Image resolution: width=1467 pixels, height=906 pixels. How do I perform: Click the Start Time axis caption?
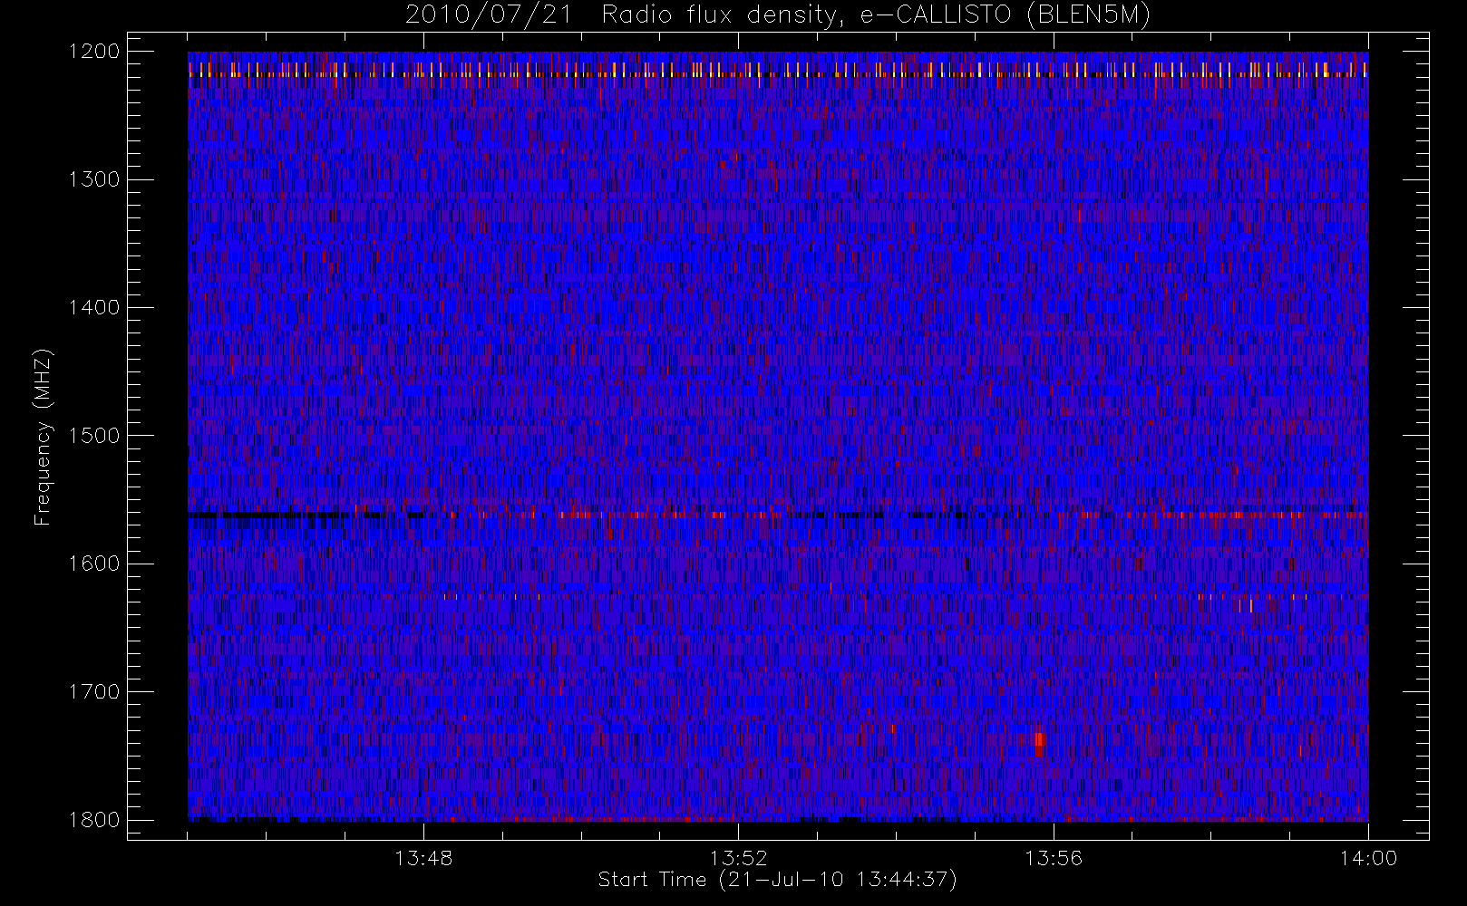tap(778, 880)
